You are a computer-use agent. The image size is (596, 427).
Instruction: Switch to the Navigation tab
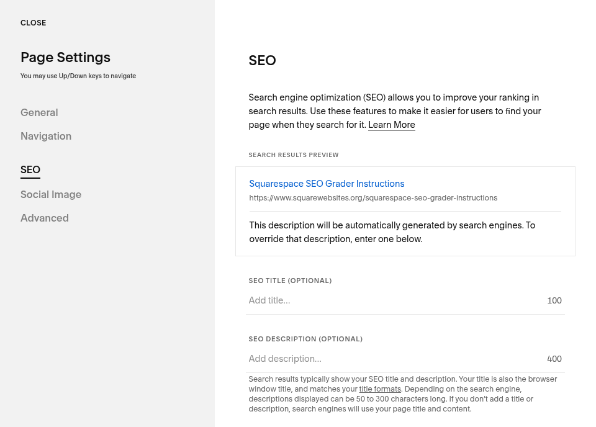tap(46, 136)
